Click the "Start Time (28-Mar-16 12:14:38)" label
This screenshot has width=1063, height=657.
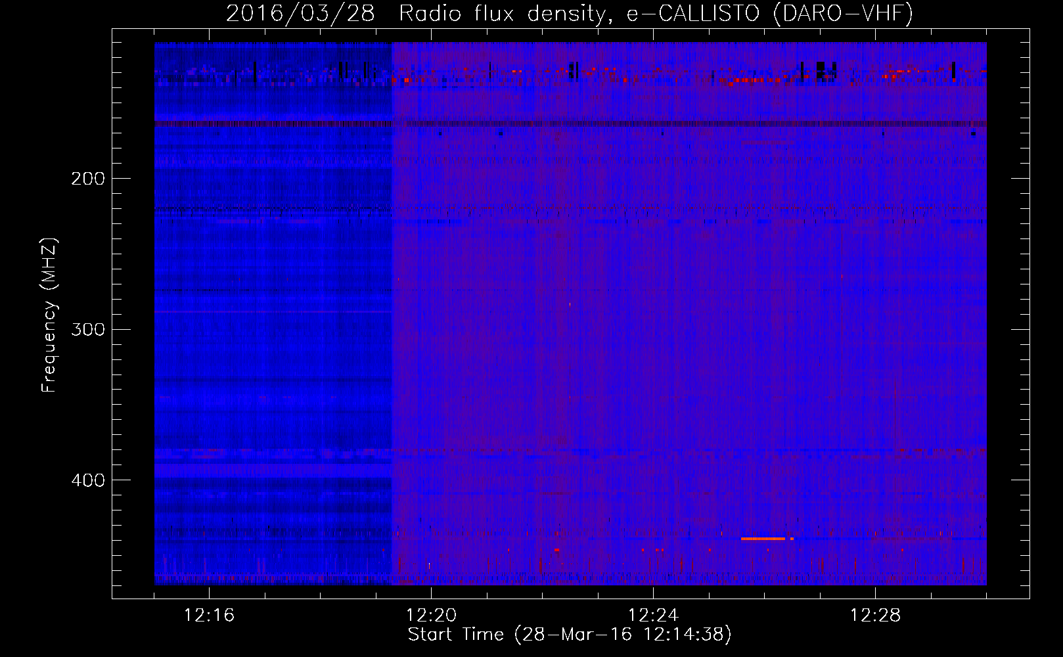click(x=570, y=635)
